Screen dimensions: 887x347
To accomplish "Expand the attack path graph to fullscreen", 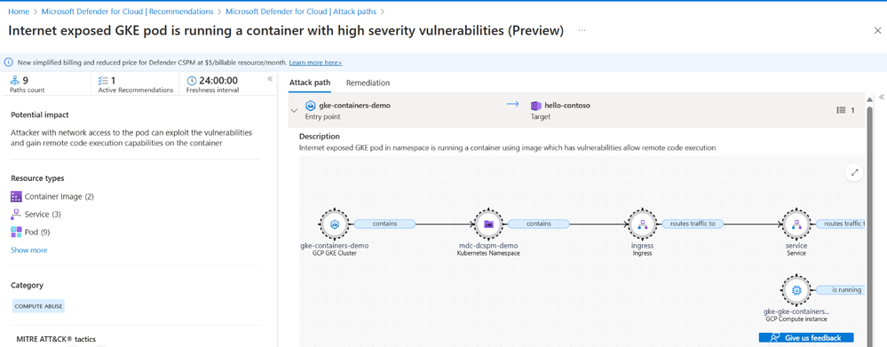I will (x=854, y=172).
